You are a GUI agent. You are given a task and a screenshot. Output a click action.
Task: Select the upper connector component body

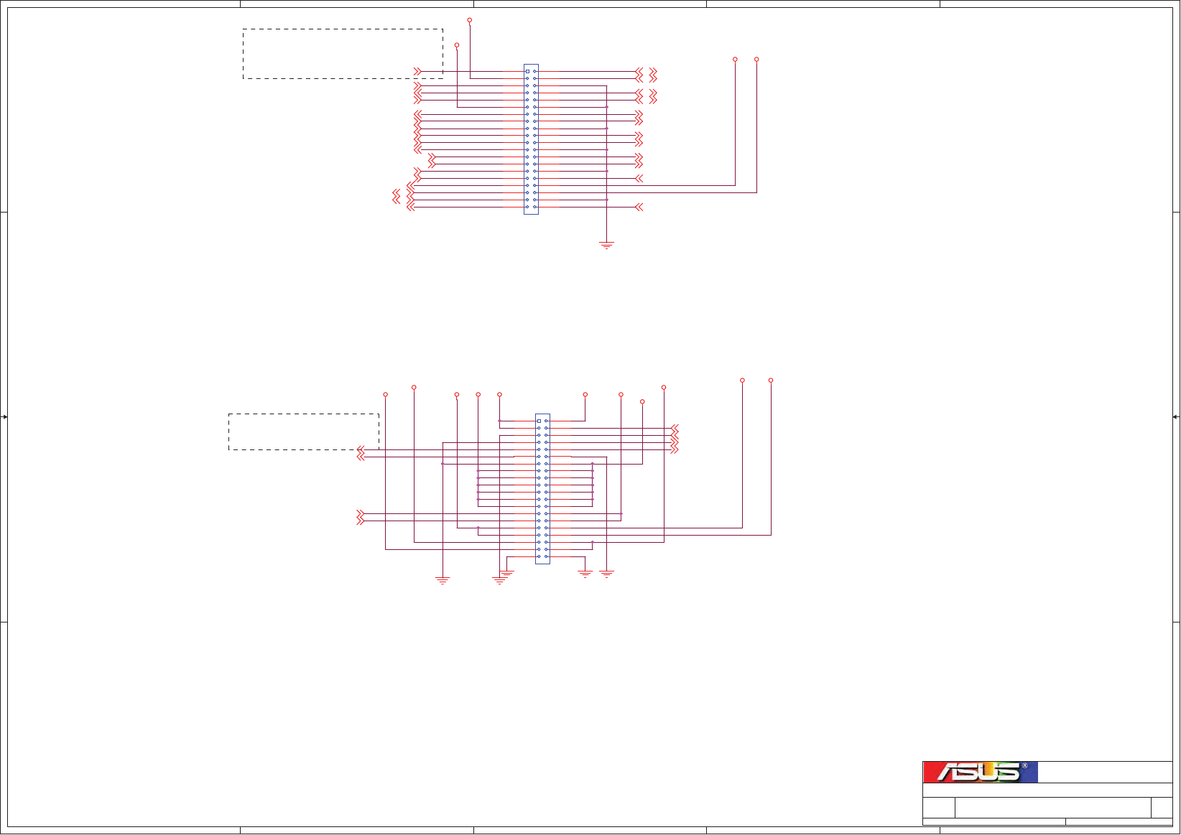point(531,139)
